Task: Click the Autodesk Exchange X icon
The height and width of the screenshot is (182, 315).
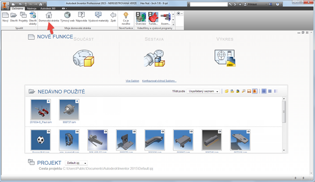Action: click(270, 4)
